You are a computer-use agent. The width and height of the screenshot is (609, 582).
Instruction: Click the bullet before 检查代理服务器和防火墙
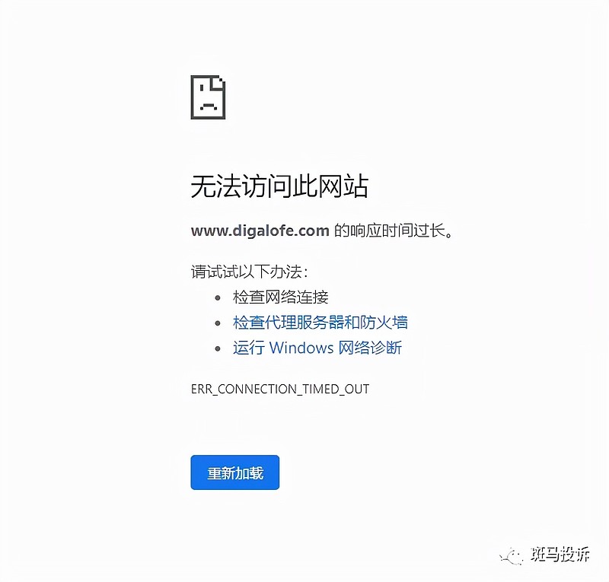click(218, 323)
